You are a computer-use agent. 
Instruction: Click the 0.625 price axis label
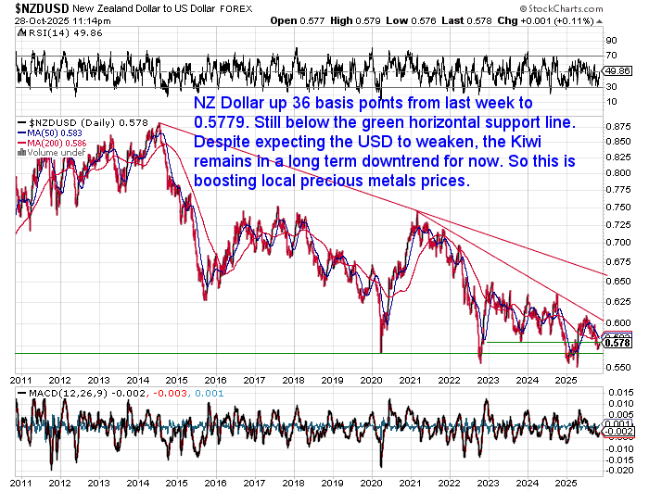(618, 301)
